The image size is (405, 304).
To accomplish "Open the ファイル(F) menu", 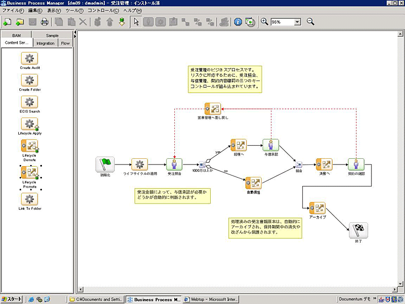I will 14,10.
